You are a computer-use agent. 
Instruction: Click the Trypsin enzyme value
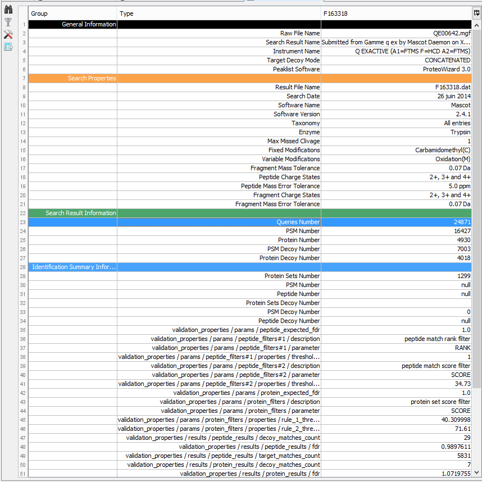pos(396,132)
